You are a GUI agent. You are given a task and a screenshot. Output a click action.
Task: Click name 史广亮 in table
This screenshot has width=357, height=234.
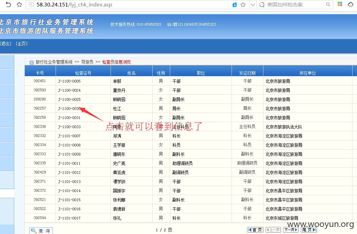coord(119,163)
